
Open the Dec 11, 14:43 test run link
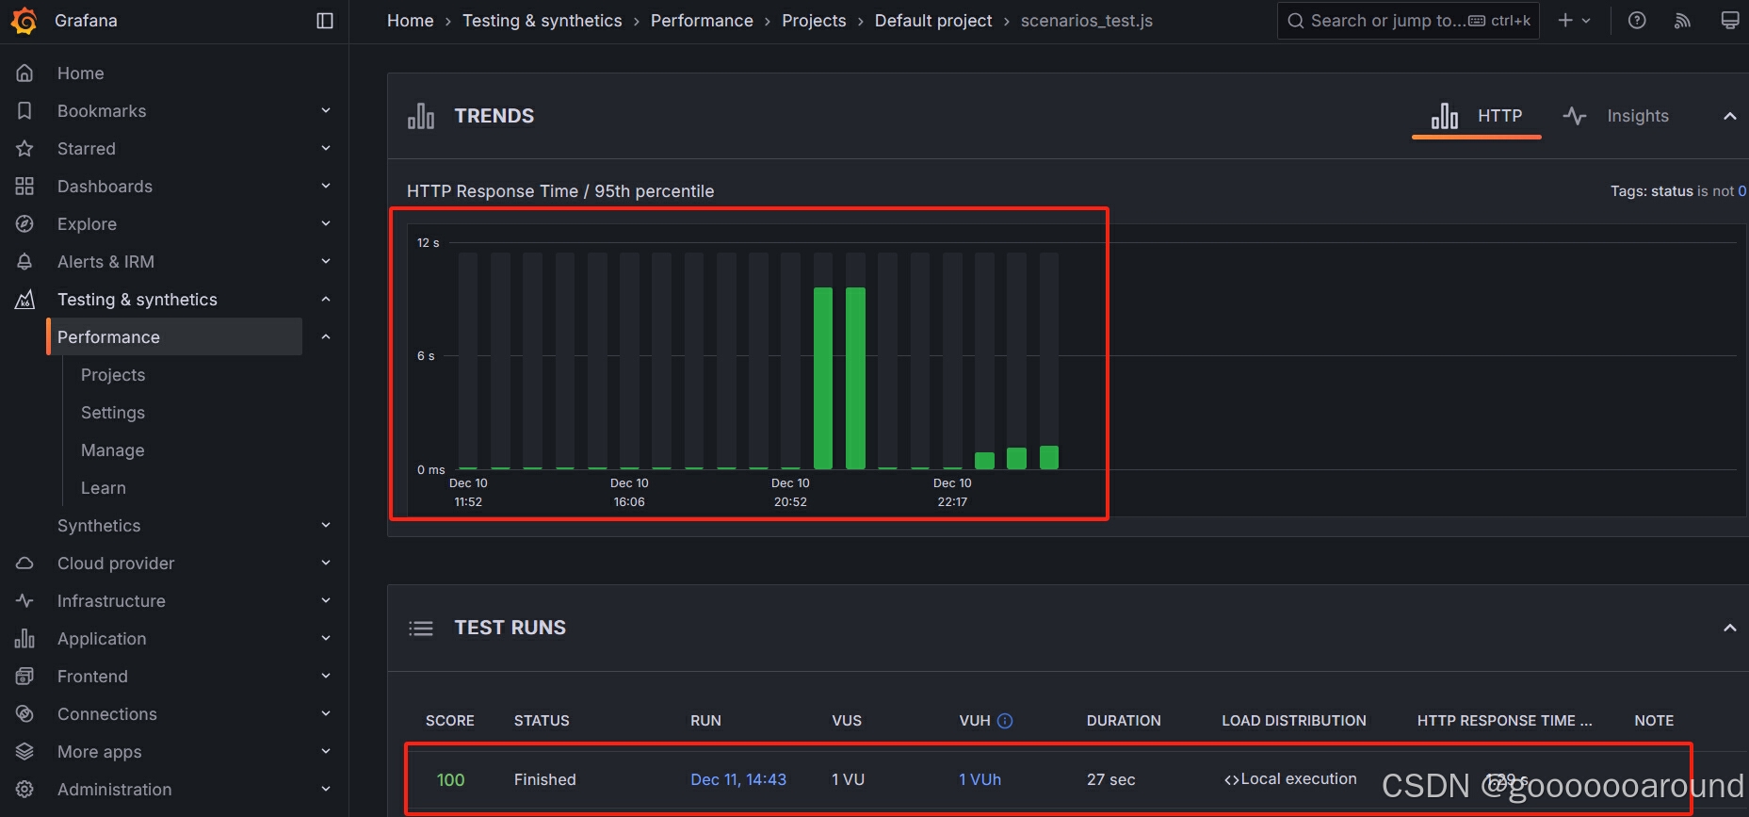click(x=738, y=779)
